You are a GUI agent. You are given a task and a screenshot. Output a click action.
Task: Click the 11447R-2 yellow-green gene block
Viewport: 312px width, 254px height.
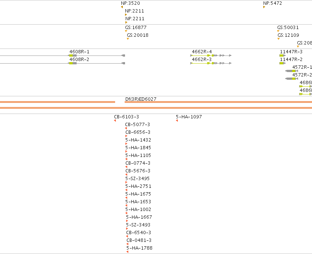281,63
